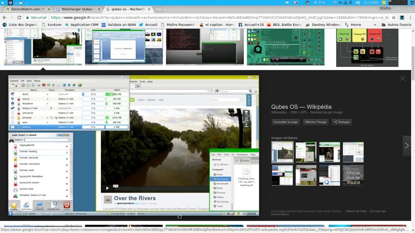The image size is (415, 233).
Task: Open Maître Password bookmark
Action: coord(178,24)
